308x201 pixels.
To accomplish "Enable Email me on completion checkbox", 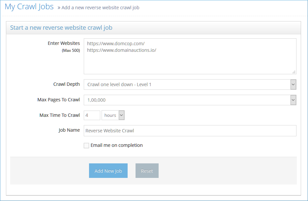I will pos(86,146).
